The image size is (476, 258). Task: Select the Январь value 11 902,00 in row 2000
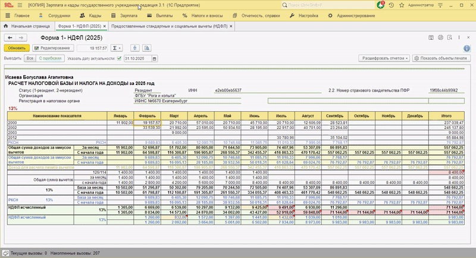(120, 123)
